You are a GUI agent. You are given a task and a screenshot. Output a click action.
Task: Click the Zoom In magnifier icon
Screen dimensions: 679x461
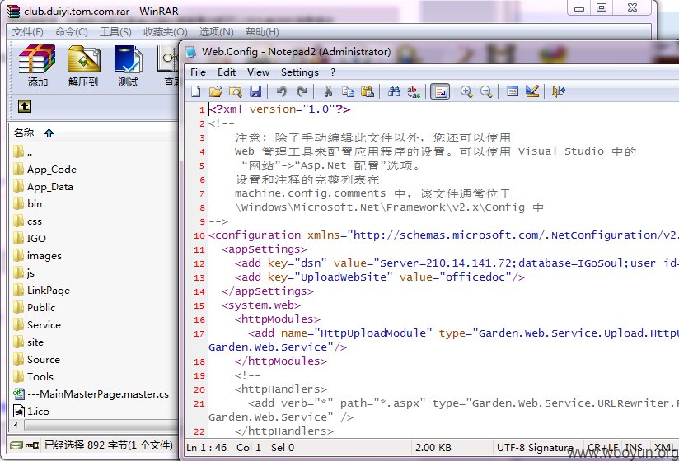466,91
